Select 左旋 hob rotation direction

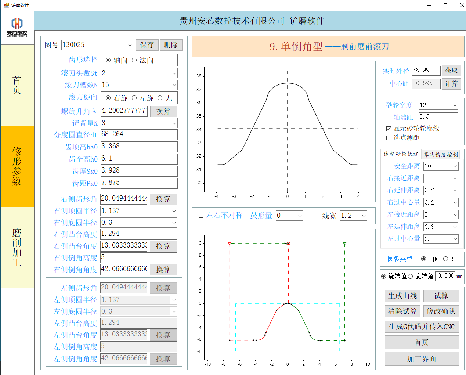tap(134, 98)
